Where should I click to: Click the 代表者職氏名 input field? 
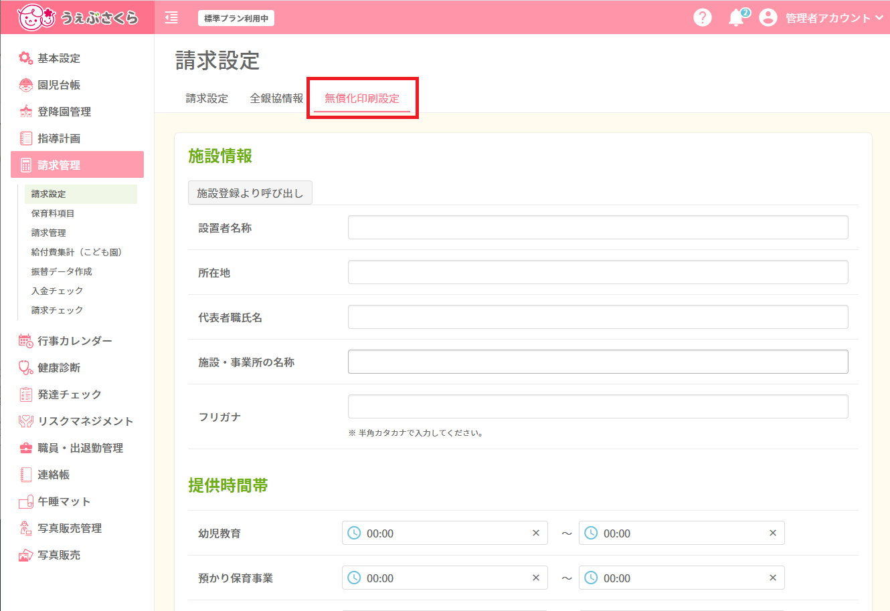(598, 317)
